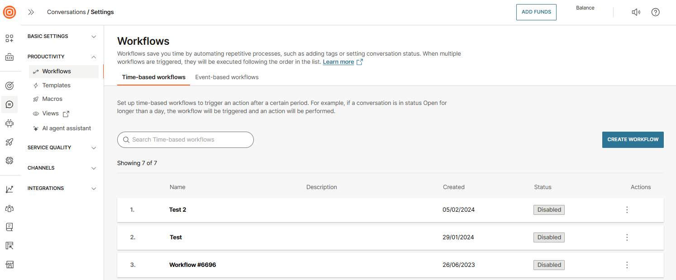676x280 pixels.
Task: Expand the sidebar with double-chevron icon
Action: click(31, 12)
